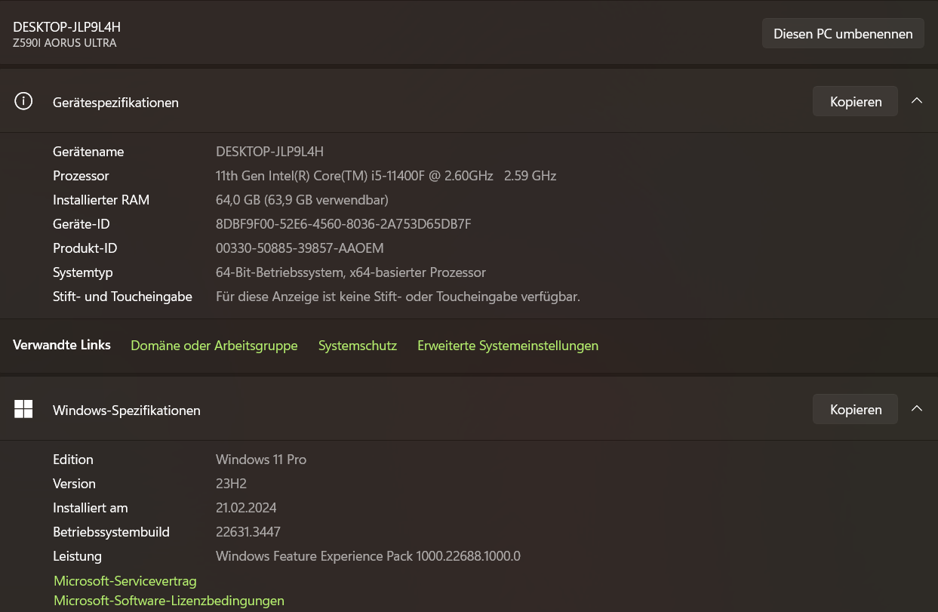Click the Z590I AORUS ULTRA model text
The width and height of the screenshot is (938, 612).
(x=65, y=44)
